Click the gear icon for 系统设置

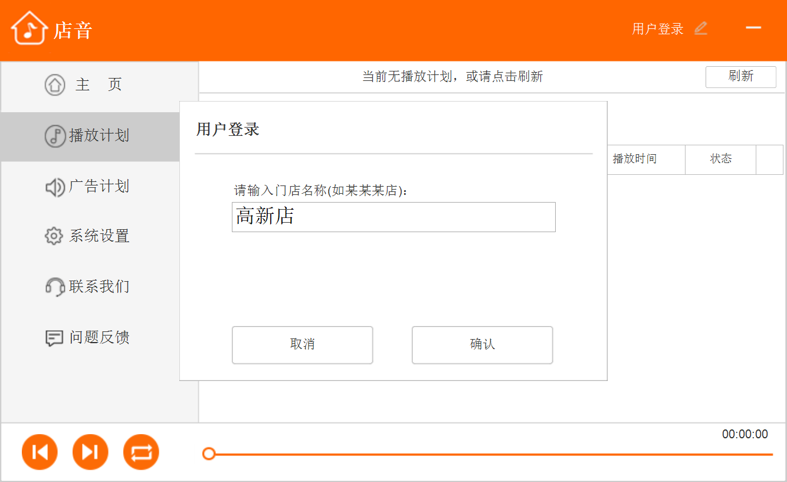click(x=54, y=236)
